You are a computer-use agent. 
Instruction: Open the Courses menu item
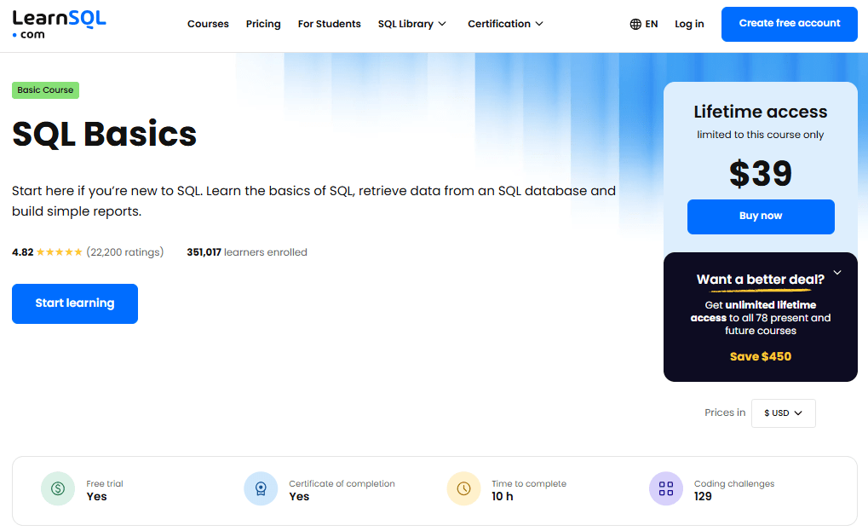(x=208, y=24)
